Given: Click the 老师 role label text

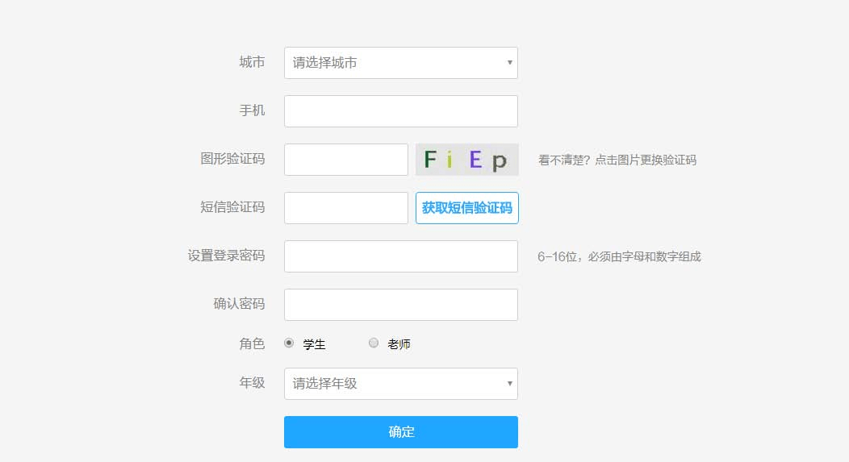Looking at the screenshot, I should click(x=399, y=344).
